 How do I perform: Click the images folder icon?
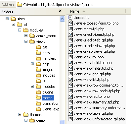click(x=38, y=70)
